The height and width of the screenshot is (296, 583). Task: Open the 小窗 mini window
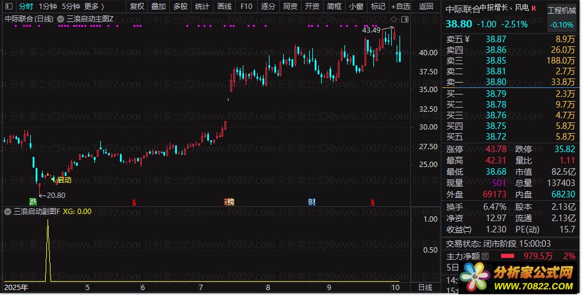click(x=356, y=7)
